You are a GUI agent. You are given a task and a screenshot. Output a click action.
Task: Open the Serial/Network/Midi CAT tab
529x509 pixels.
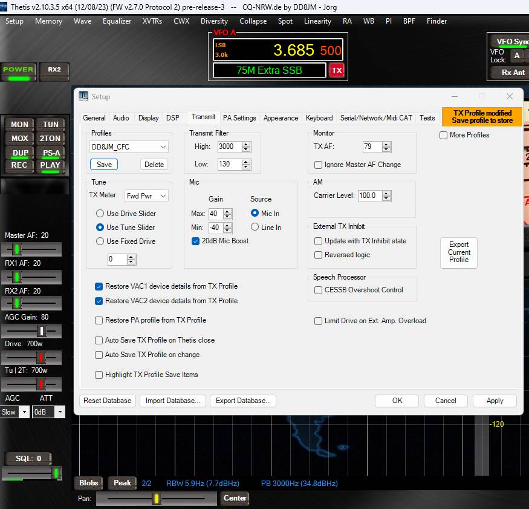[376, 118]
